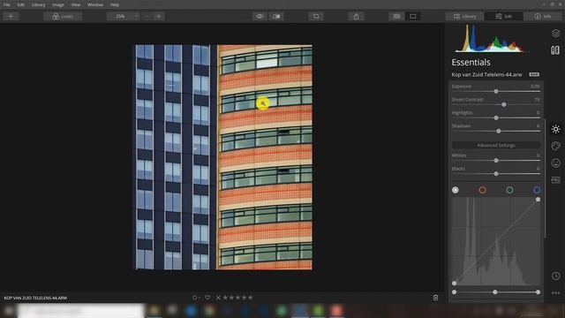Select the Crop tool icon
Viewport: 565px width, 318px height.
tap(316, 16)
